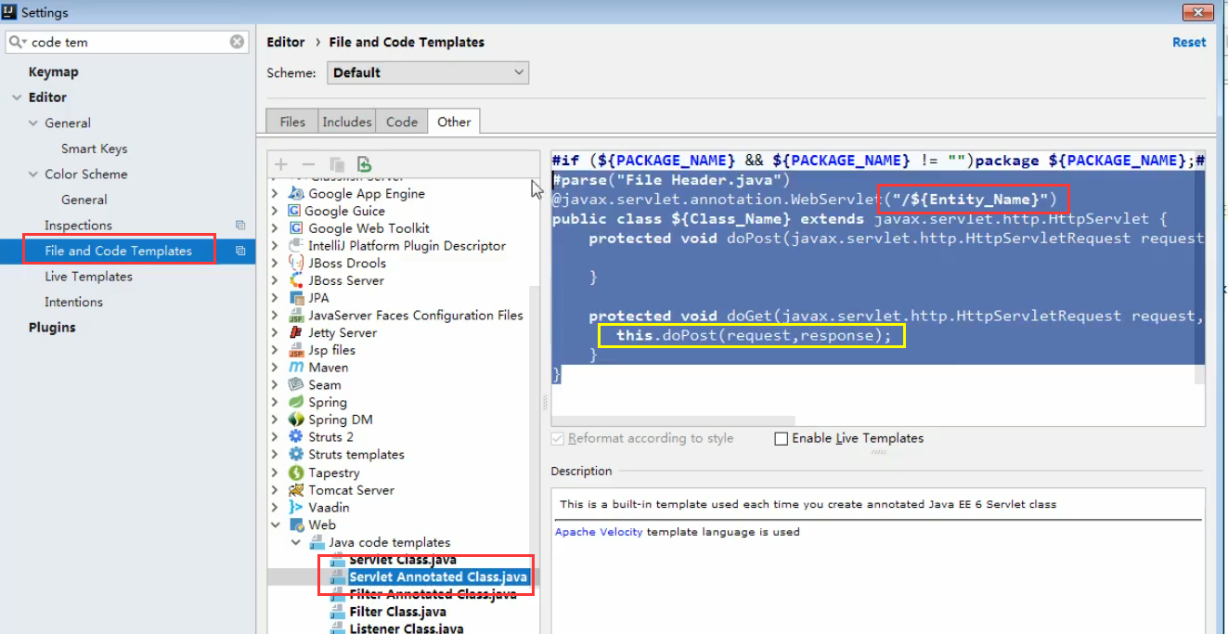The height and width of the screenshot is (634, 1228).
Task: Click the Reset link
Action: point(1189,42)
